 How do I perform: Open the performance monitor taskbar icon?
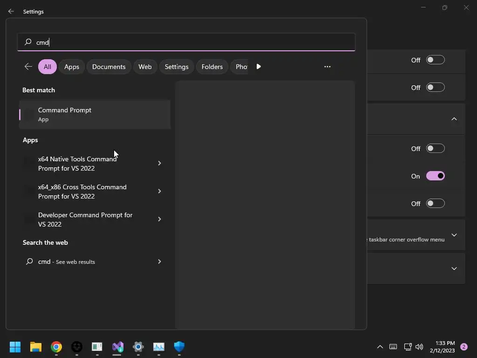pyautogui.click(x=159, y=346)
